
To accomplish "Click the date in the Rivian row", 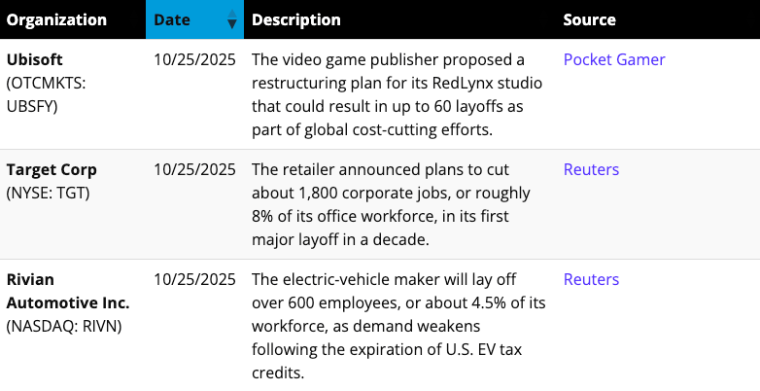I will (x=194, y=279).
